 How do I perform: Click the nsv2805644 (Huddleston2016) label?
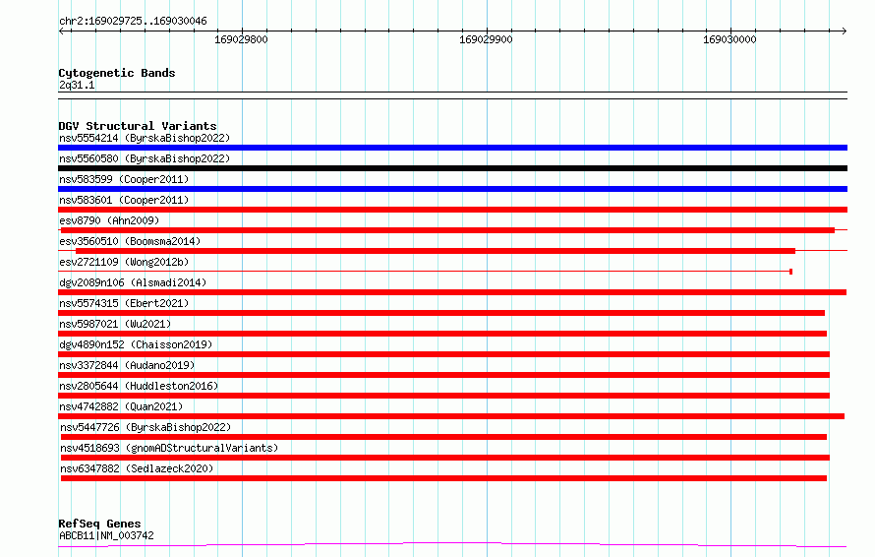pos(139,386)
